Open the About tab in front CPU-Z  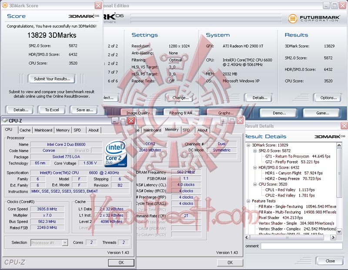tap(94, 130)
